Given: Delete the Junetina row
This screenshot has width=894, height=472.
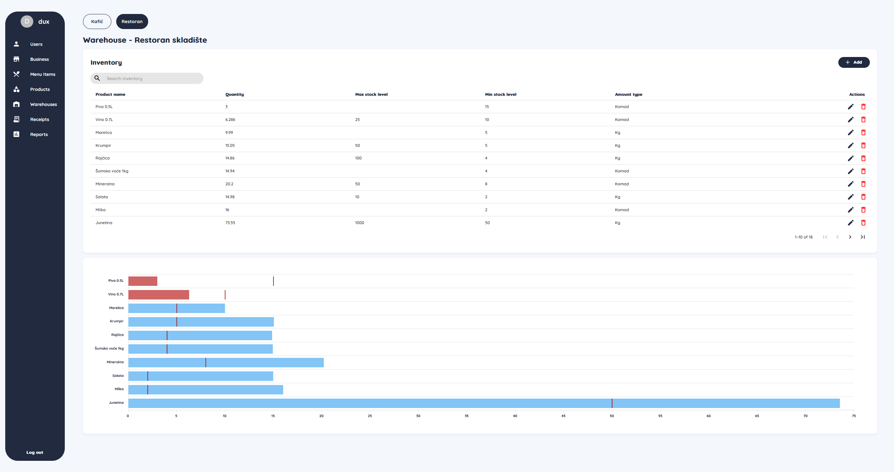Looking at the screenshot, I should coord(863,223).
